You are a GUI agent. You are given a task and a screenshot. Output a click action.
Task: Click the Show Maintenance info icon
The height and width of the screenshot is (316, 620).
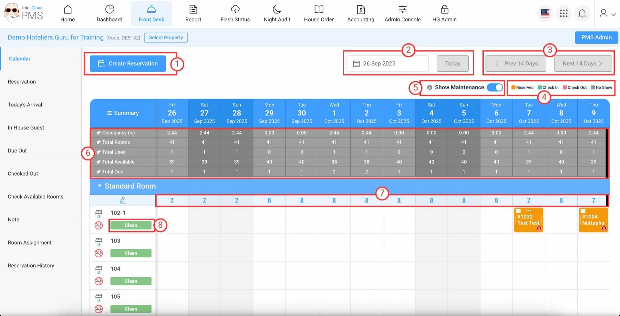429,87
